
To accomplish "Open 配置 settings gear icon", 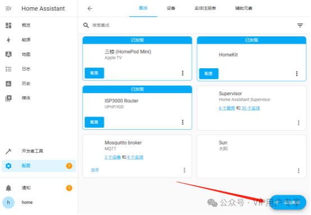I will (x=8, y=166).
